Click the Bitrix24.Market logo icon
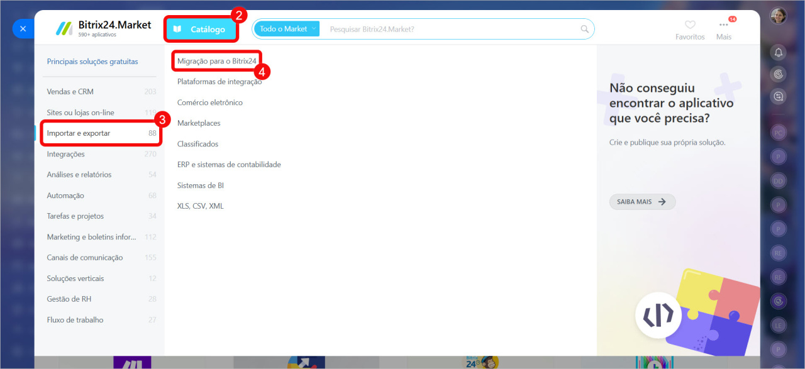Screen dimensions: 805x369 coord(64,28)
